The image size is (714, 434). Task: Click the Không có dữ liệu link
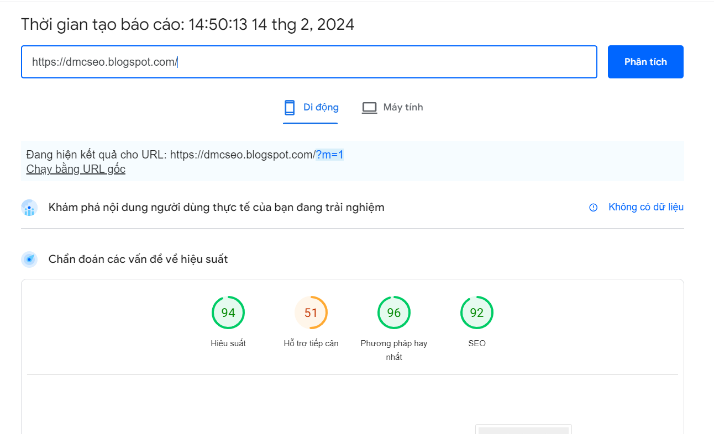pyautogui.click(x=646, y=207)
